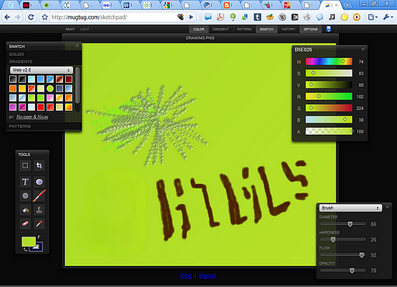The image size is (397, 287).
Task: Click the foreground color box in Tools
Action: point(28,241)
